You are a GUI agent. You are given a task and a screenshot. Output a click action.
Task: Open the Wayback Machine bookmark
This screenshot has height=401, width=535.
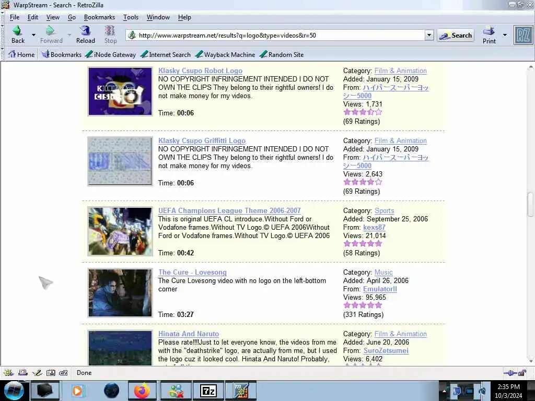point(226,54)
